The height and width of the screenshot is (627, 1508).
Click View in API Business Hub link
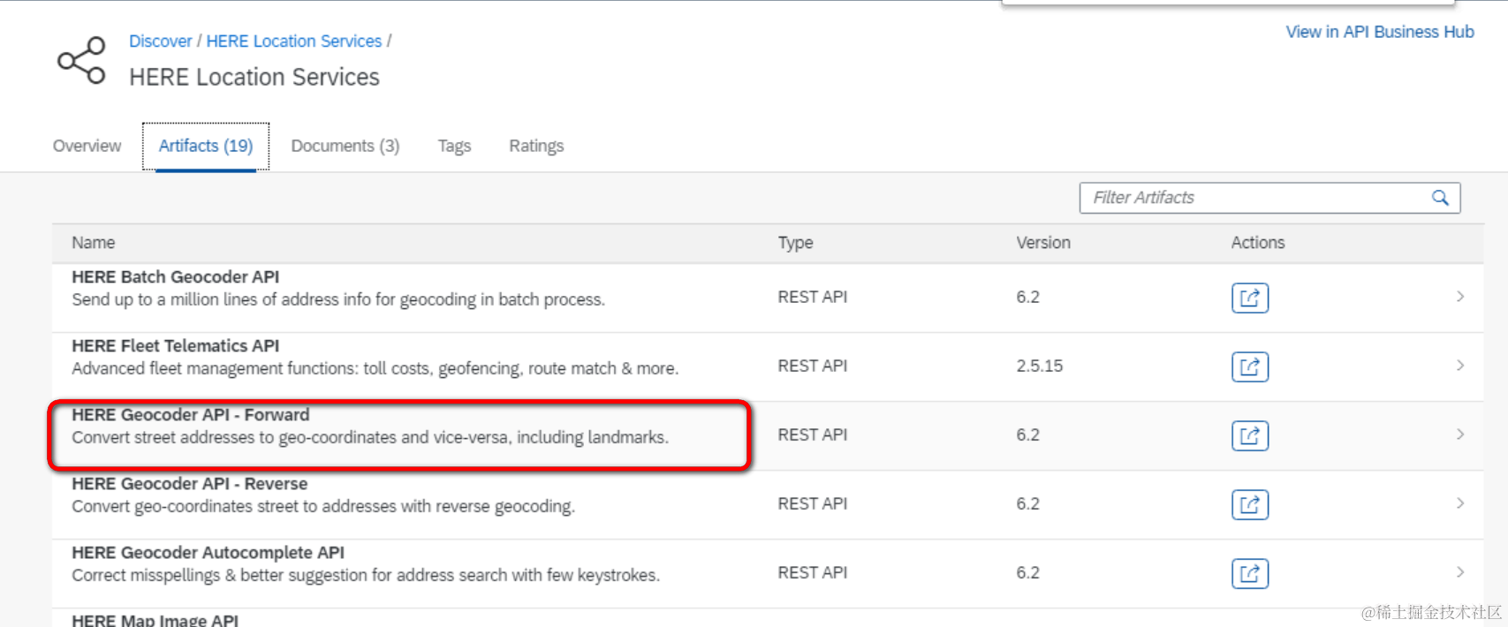coord(1380,32)
